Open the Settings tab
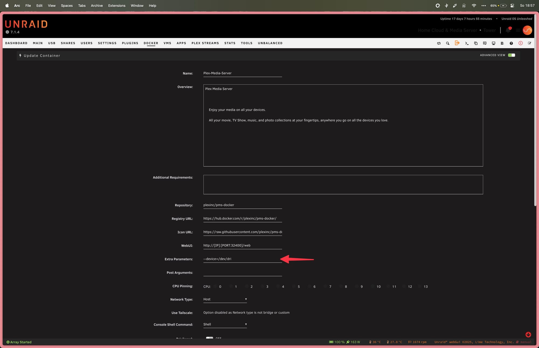Image resolution: width=539 pixels, height=348 pixels. tap(107, 43)
